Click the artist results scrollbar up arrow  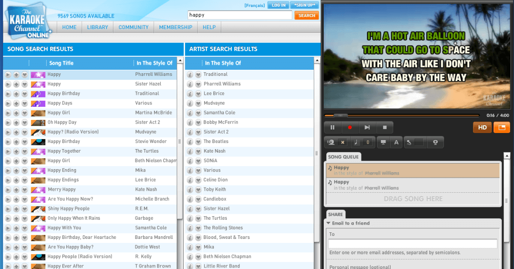(x=317, y=60)
